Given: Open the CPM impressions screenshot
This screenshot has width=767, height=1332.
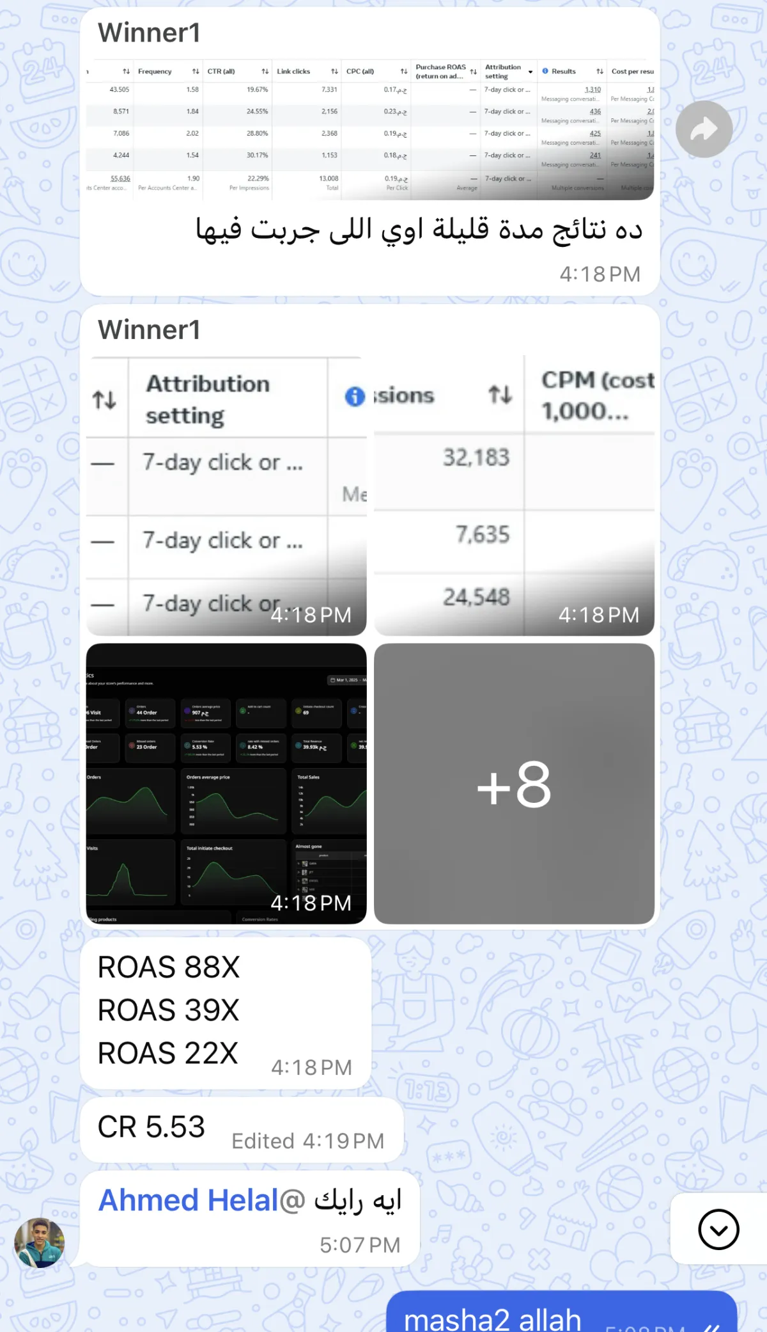Looking at the screenshot, I should pos(514,496).
